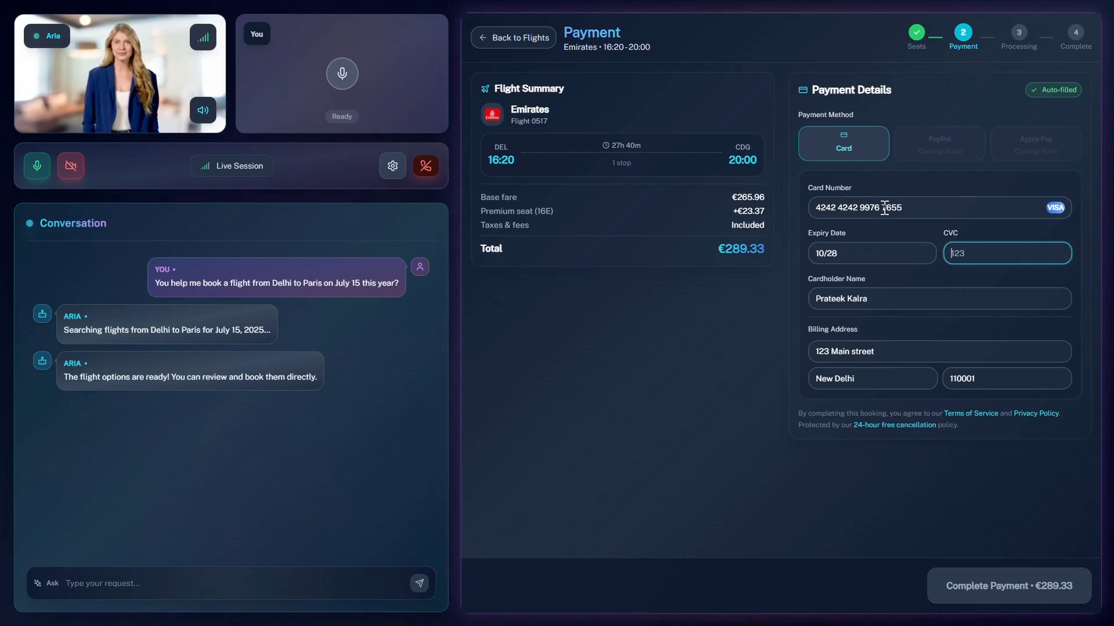Click the signal strength icon on Aria's video
1114x626 pixels.
coord(202,37)
